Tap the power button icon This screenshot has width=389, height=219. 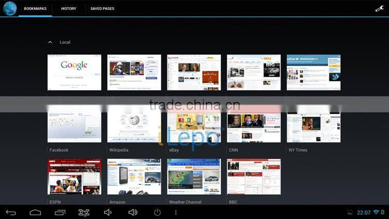pyautogui.click(x=157, y=212)
